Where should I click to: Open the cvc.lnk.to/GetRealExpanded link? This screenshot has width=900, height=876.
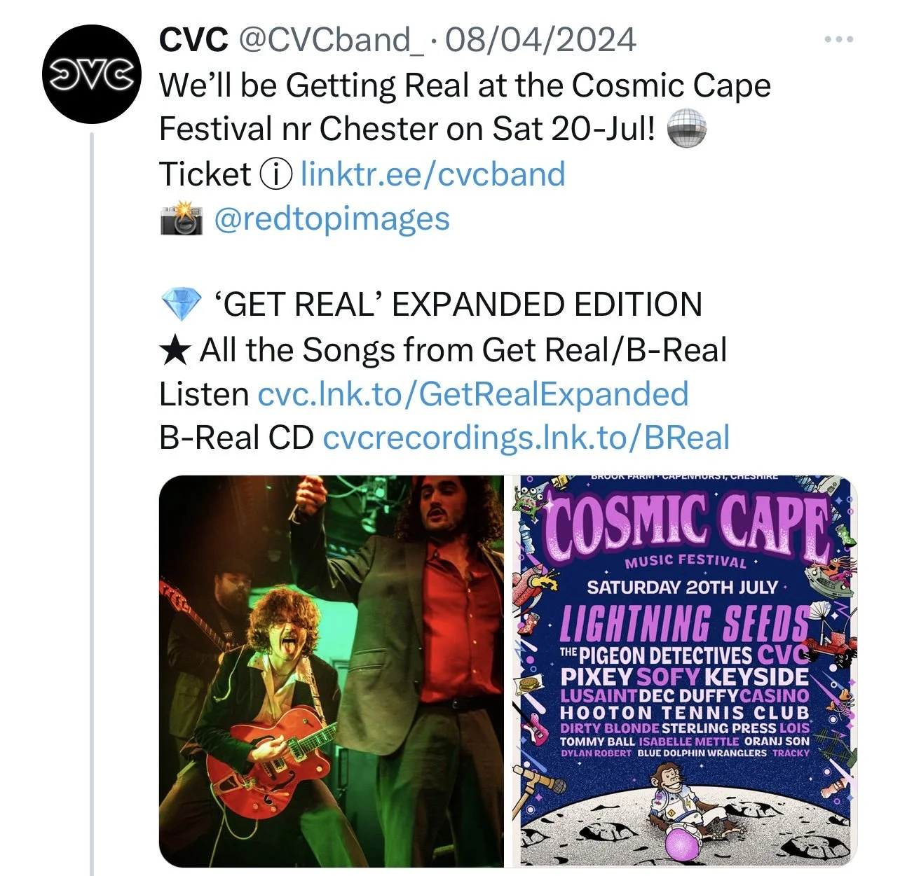473,394
